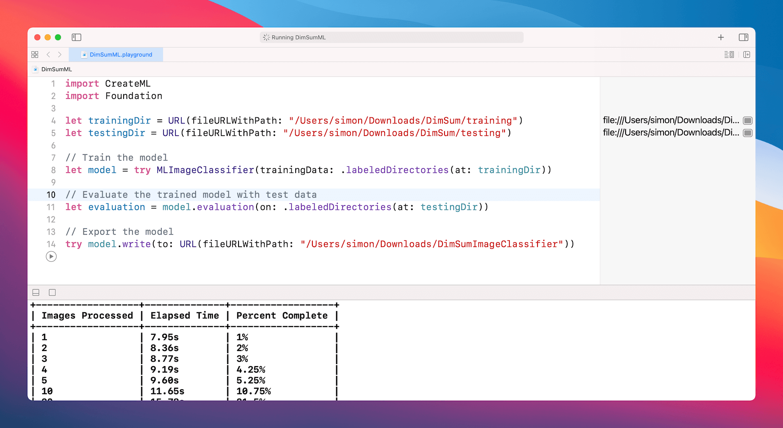The image size is (783, 428).
Task: Add an editor on the right
Action: tap(747, 55)
